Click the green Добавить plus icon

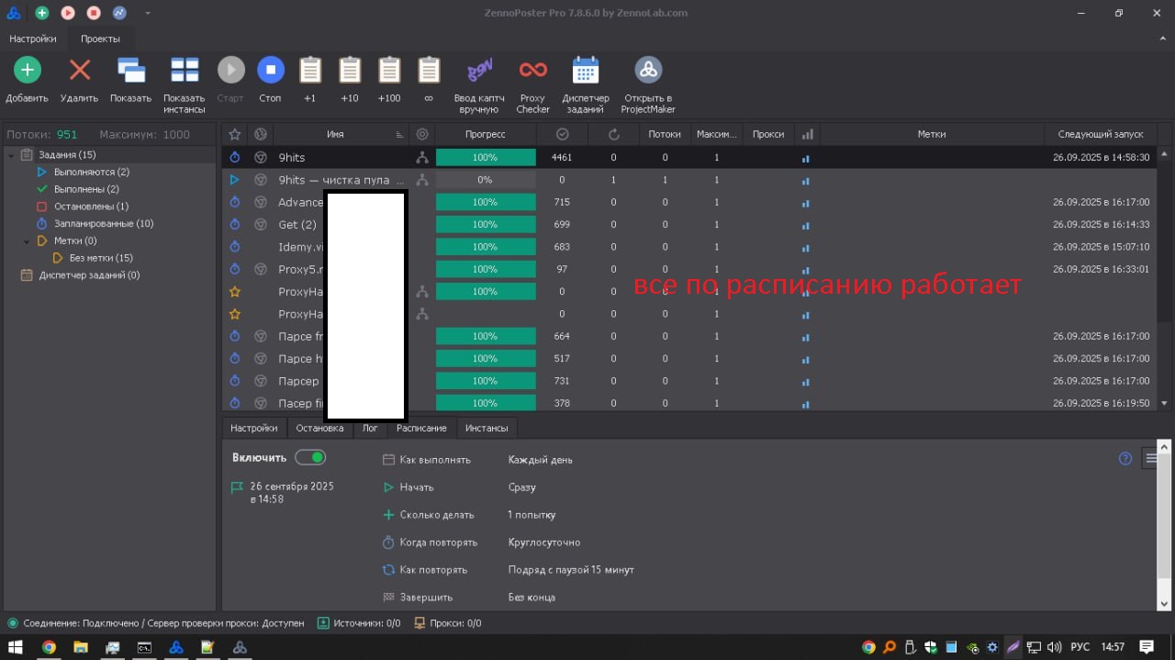(x=27, y=70)
